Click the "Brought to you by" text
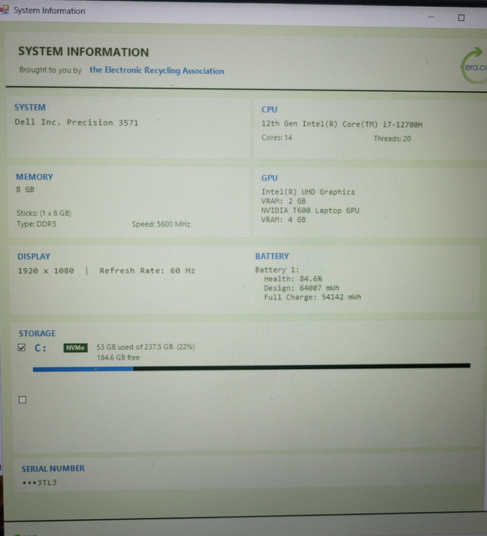Screen dimensions: 487x536 coord(51,70)
